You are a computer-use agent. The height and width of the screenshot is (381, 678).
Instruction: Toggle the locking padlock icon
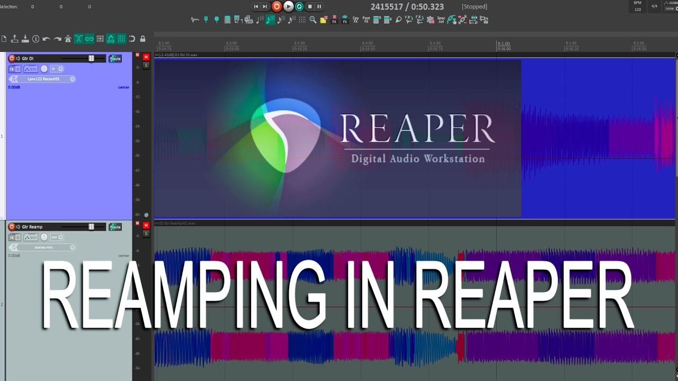click(143, 39)
